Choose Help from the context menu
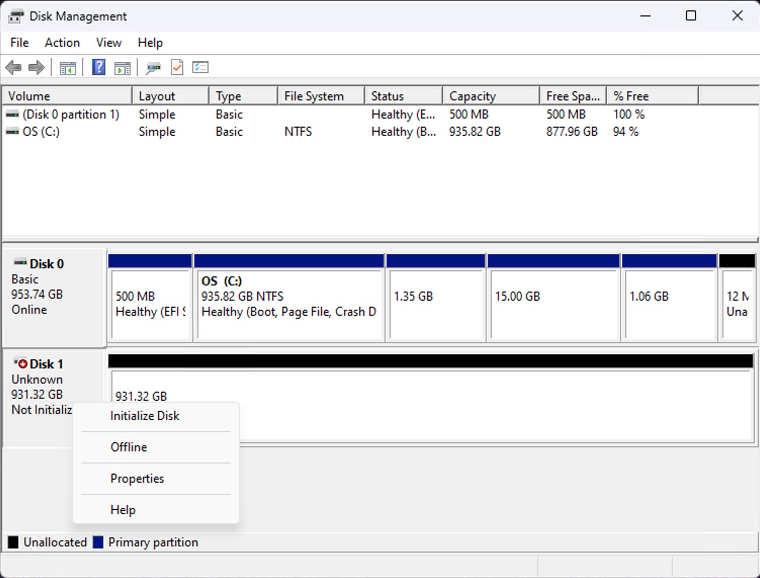The image size is (760, 578). click(x=156, y=510)
